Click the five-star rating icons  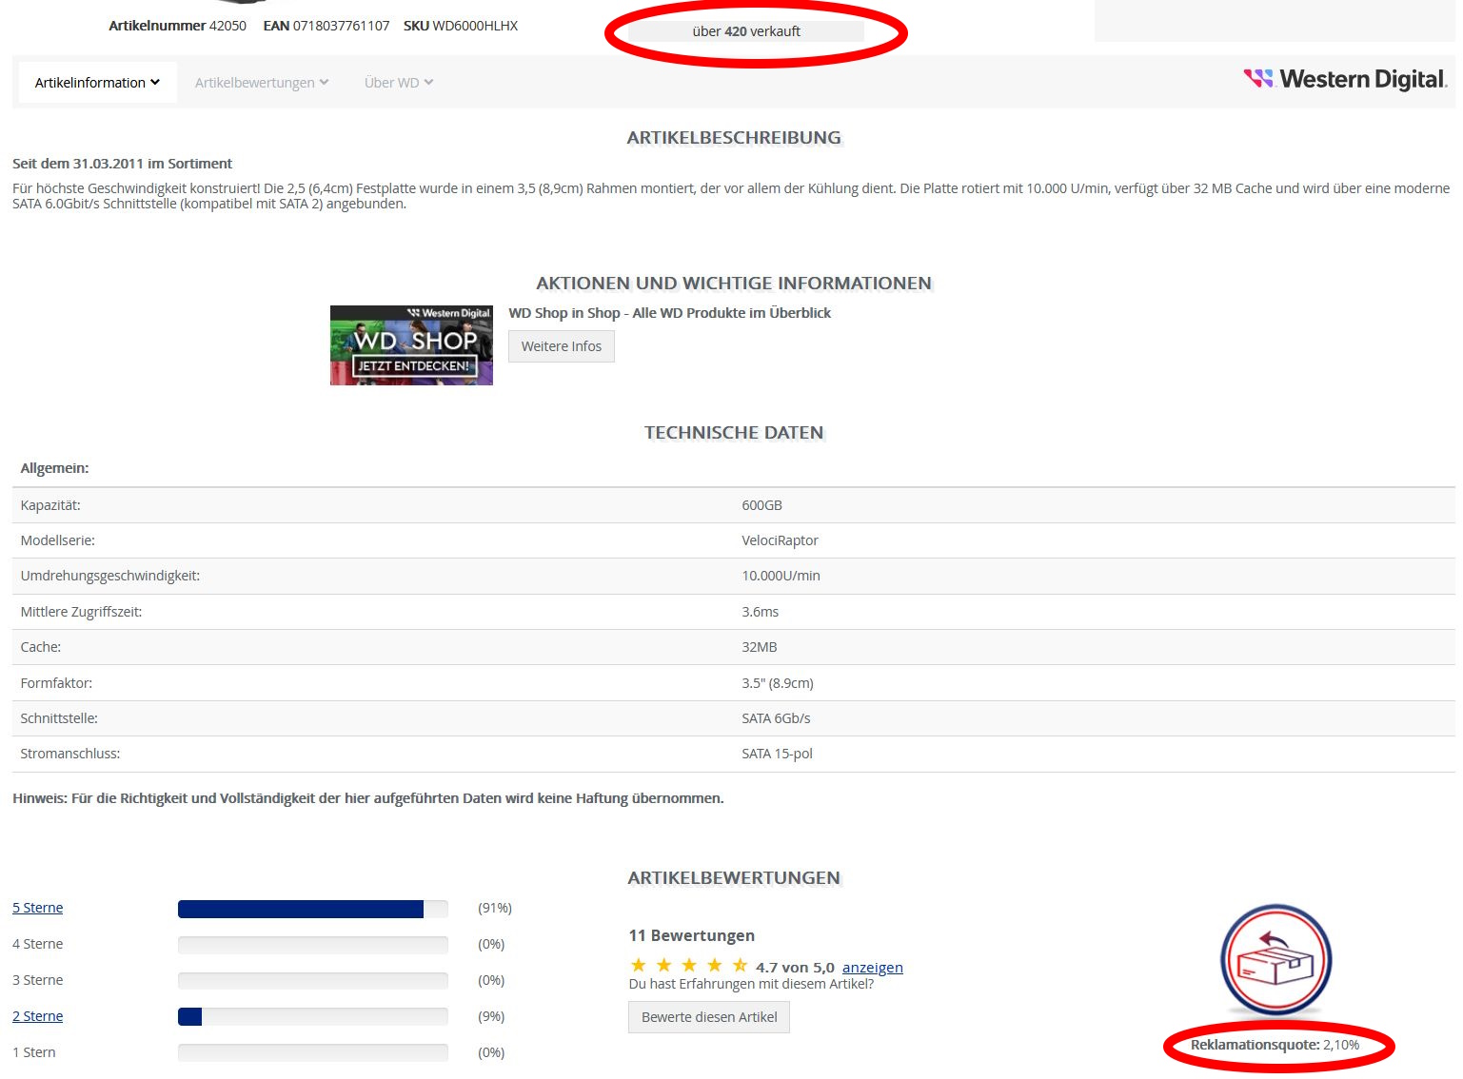[x=689, y=966]
